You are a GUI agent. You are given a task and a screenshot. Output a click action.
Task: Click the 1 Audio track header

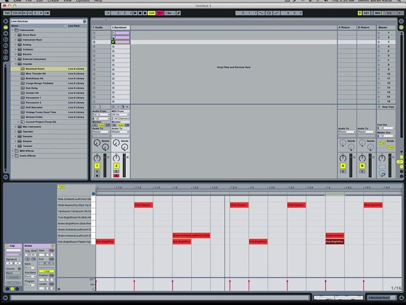pos(101,27)
